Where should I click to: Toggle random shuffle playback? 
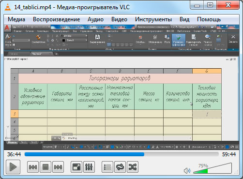tap(133, 167)
